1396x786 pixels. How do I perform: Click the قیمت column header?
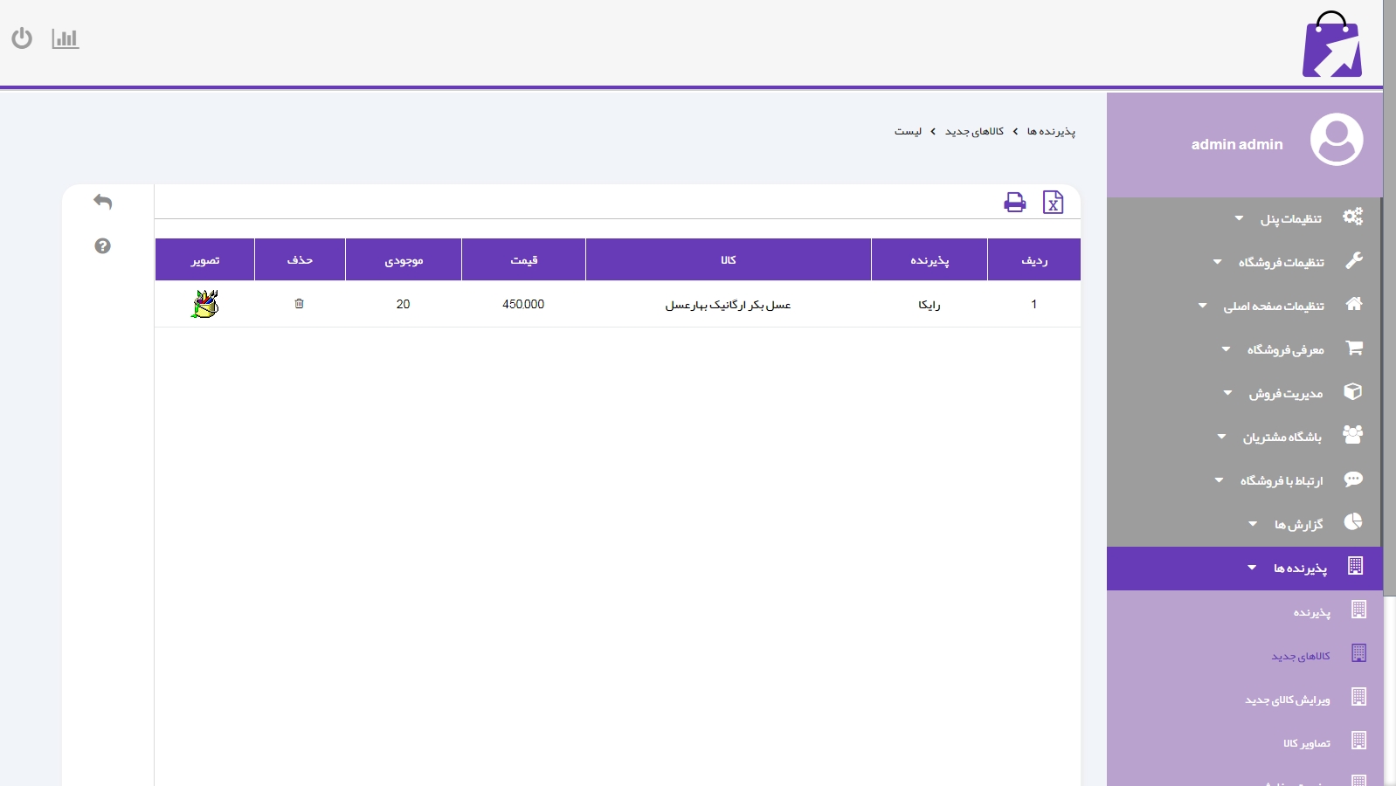(523, 260)
